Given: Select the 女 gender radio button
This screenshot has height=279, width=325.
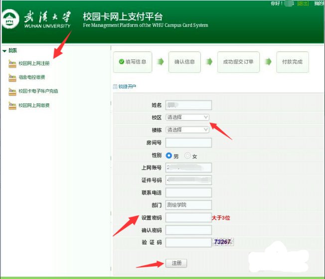Looking at the screenshot, I should click(x=187, y=156).
